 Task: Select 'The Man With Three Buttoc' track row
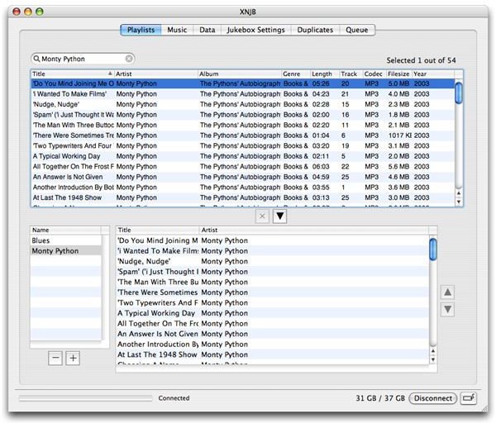pos(242,126)
